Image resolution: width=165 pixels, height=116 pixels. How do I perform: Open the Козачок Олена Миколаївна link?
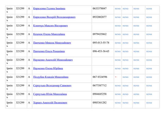click(49, 34)
